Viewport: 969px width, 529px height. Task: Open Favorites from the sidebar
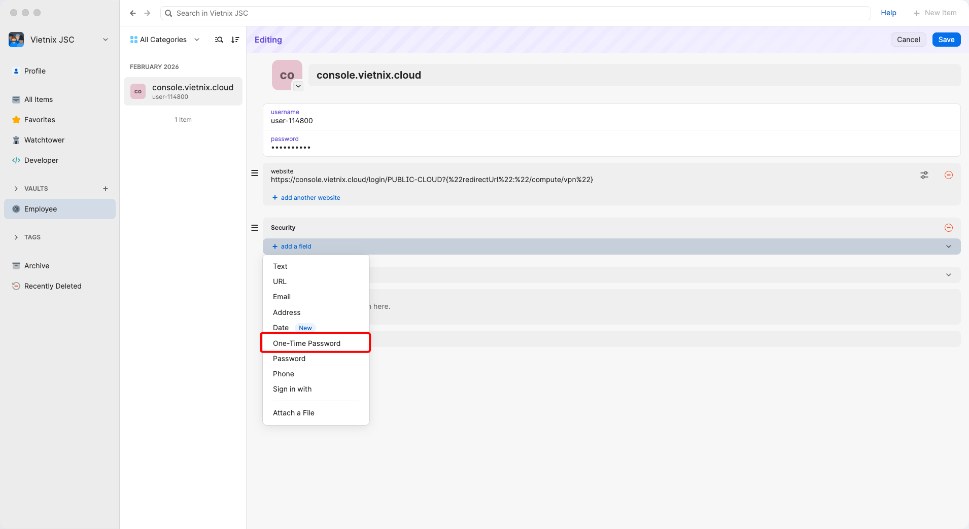[40, 120]
